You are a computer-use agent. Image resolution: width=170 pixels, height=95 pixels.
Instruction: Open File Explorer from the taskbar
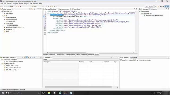pyautogui.click(x=49, y=93)
